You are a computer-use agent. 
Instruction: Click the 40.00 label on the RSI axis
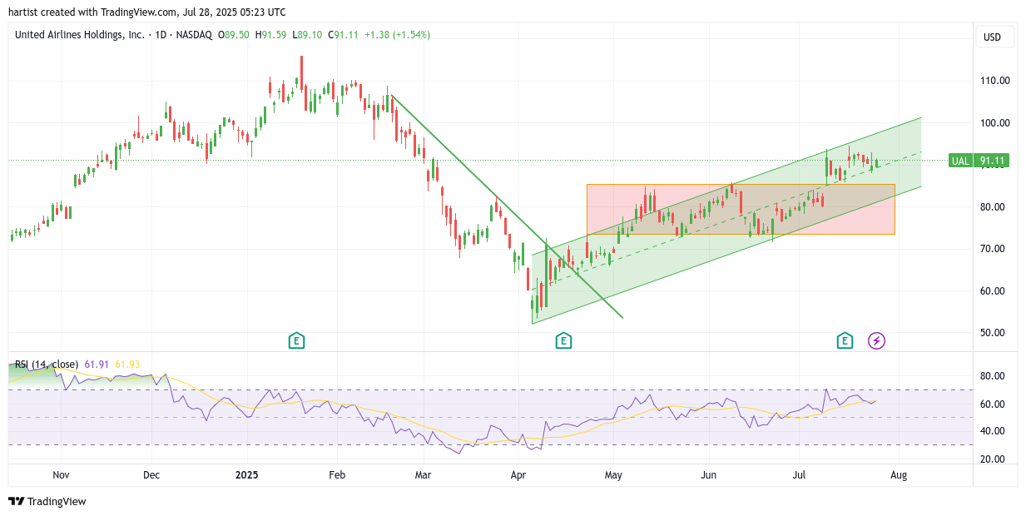click(994, 431)
